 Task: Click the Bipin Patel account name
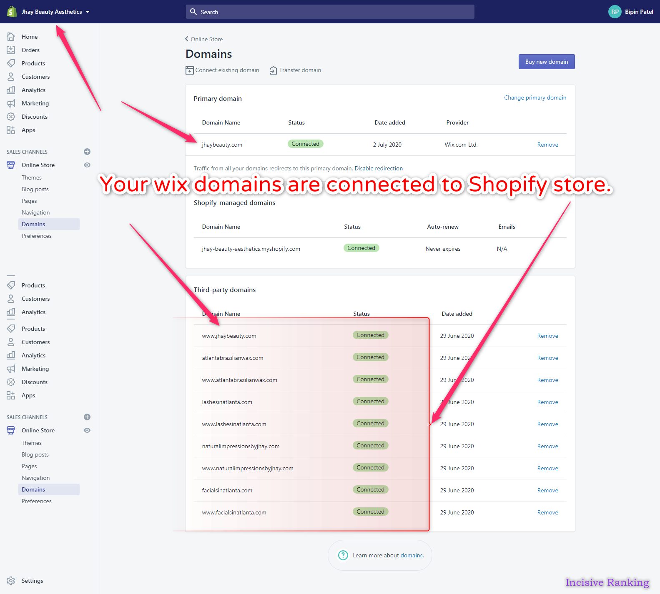[x=639, y=12]
